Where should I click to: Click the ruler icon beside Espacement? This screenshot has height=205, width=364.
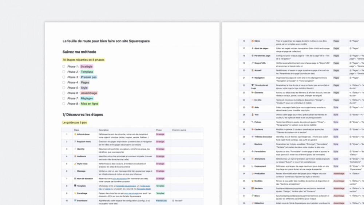click(x=253, y=166)
